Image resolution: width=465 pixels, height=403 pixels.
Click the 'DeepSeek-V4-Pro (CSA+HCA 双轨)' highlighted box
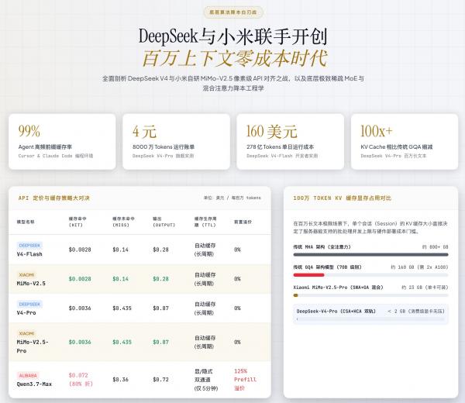point(370,314)
